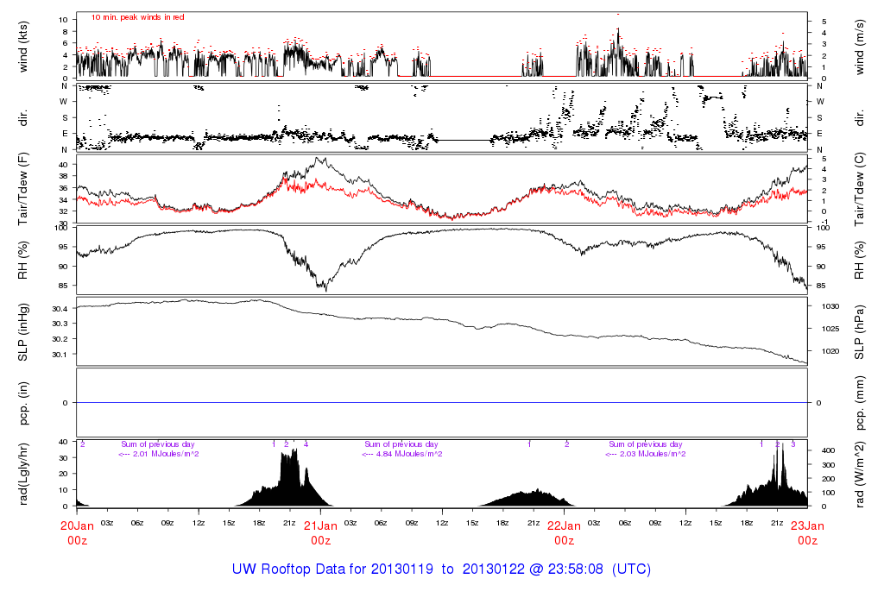Click the 'rad(Lgly/hr)' axis label
The image size is (884, 604).
24,474
